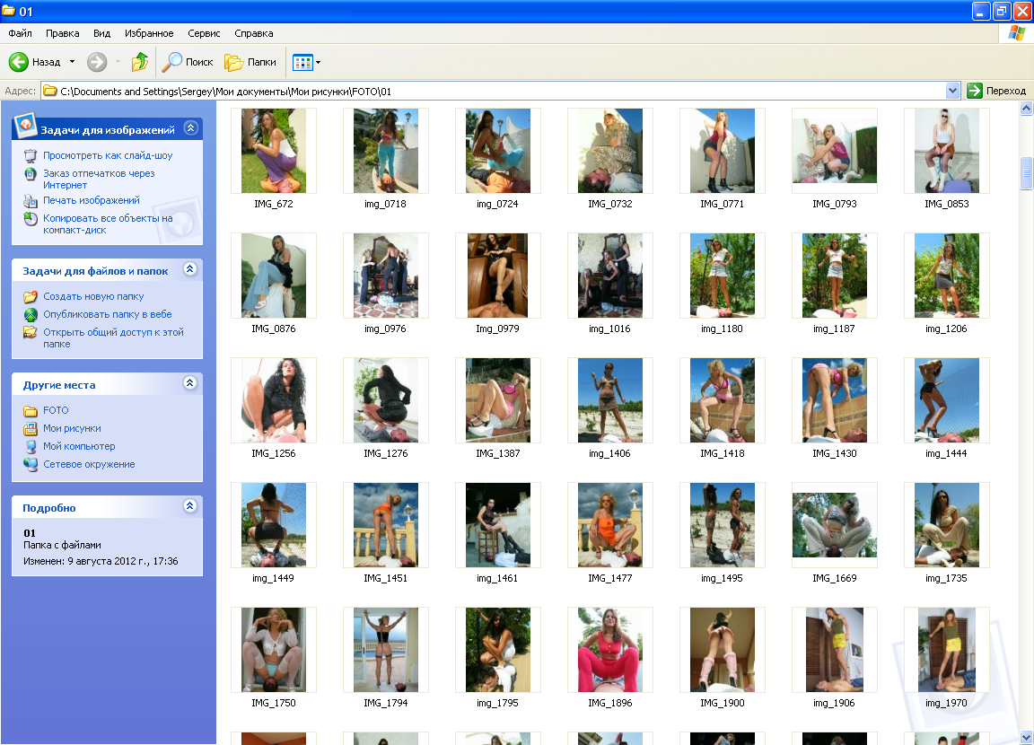
Task: Open the Forward history dropdown arrow
Action: (x=118, y=62)
